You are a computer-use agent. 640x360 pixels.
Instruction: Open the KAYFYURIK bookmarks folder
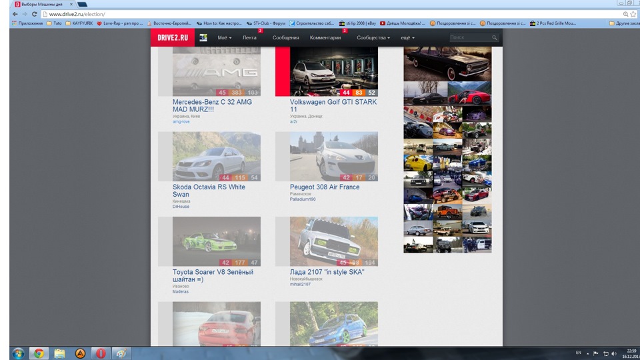[79, 23]
